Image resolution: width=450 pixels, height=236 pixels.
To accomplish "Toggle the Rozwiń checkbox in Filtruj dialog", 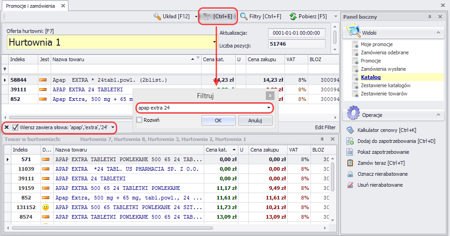I will 140,120.
